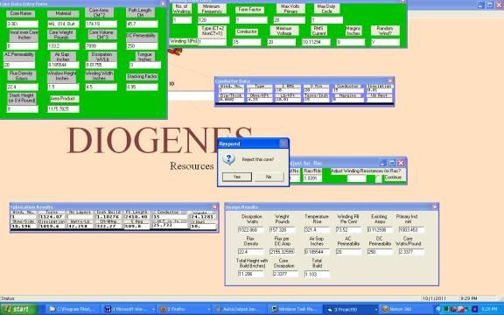Click Turns value 1124.07 in Fabrication Results

coord(51,217)
